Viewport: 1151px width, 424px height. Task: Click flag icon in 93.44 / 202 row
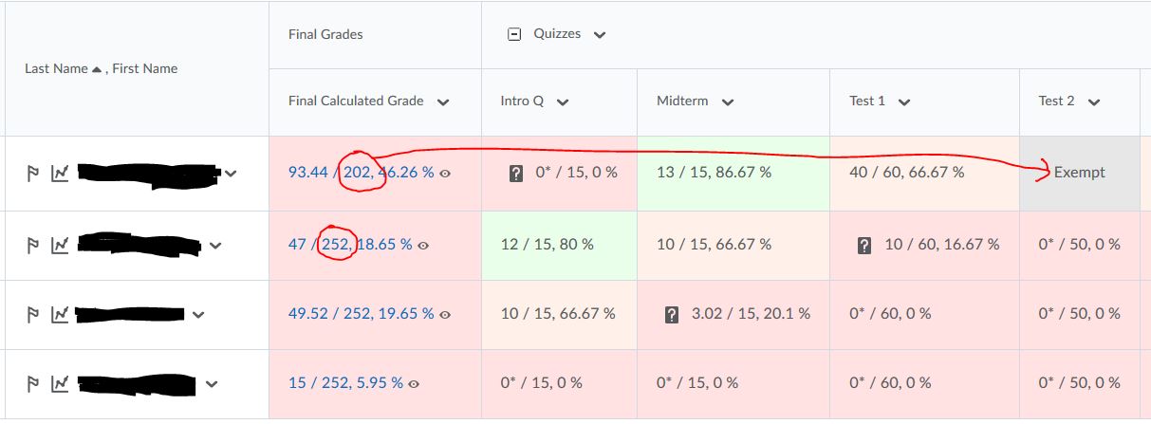[x=34, y=174]
